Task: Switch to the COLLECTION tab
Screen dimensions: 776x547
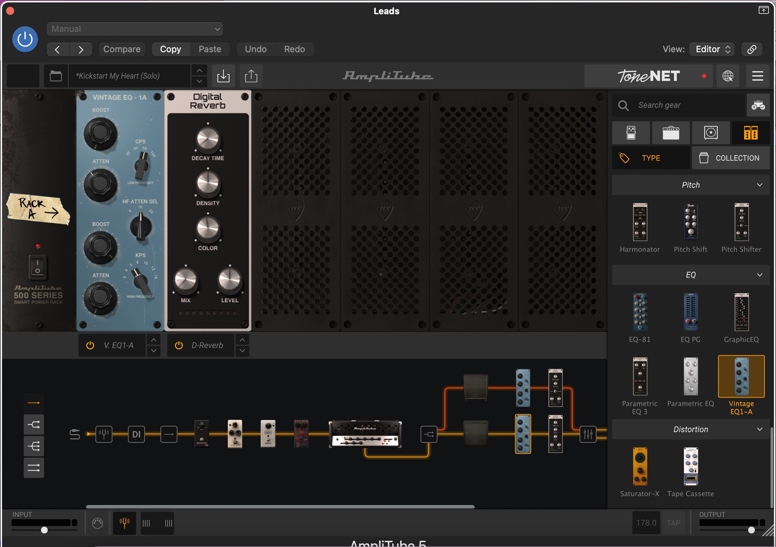Action: click(x=731, y=158)
